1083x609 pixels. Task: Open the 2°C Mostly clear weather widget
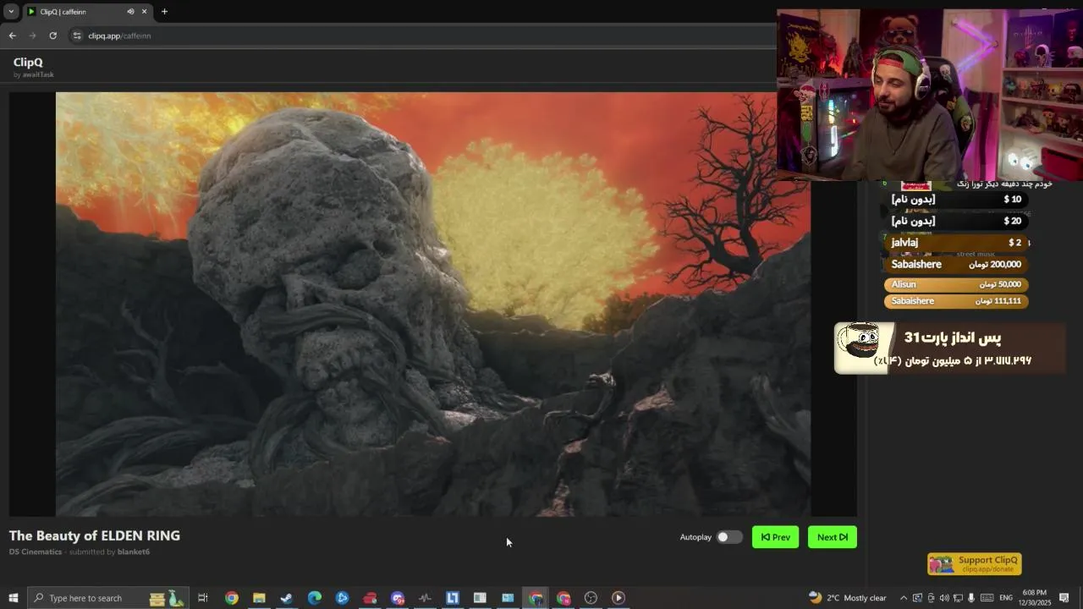coord(848,598)
